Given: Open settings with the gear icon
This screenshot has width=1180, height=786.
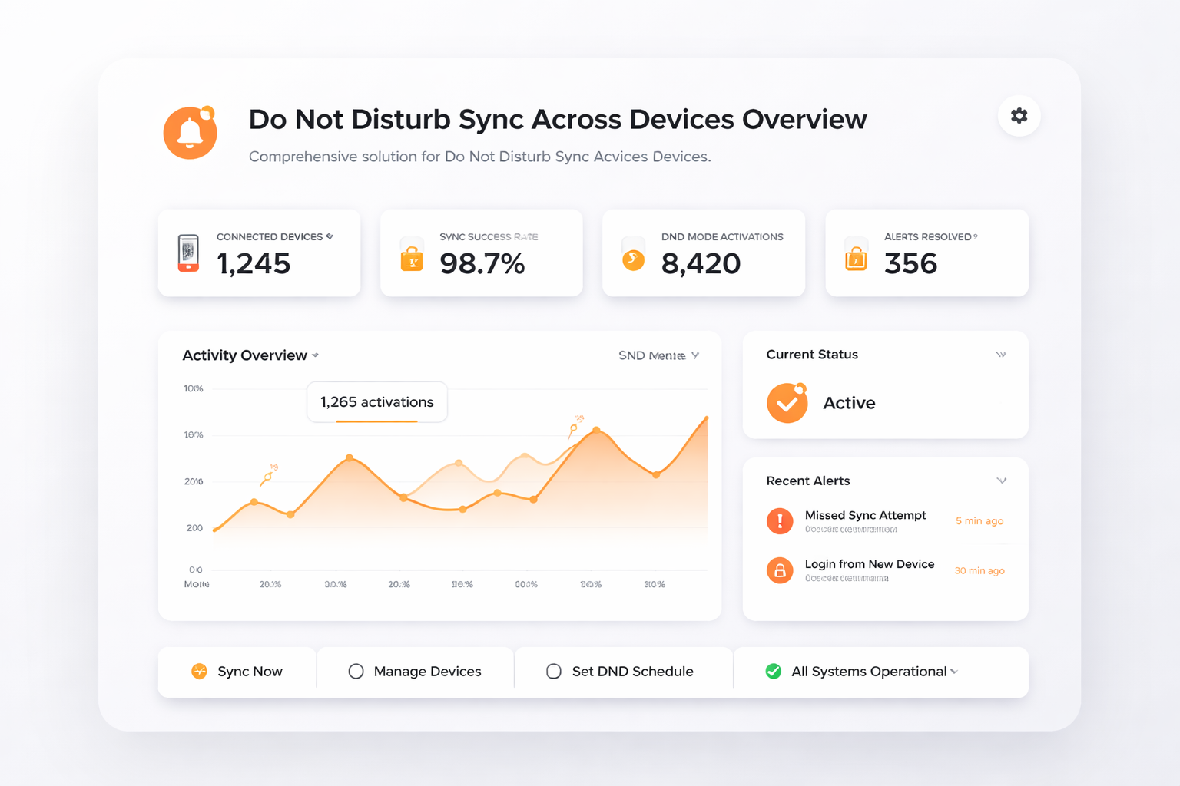Looking at the screenshot, I should [1019, 116].
